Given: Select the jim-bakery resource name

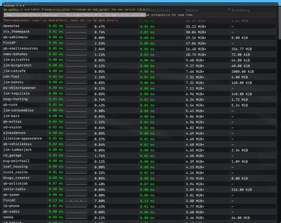Looking at the screenshot, I should (13, 82).
